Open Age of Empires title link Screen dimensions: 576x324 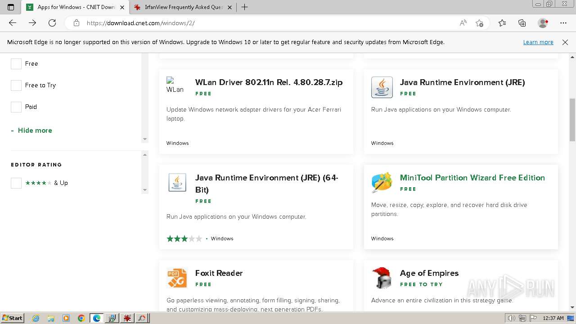[429, 273]
